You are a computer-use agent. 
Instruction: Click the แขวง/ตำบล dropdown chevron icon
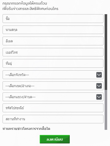point(99,97)
